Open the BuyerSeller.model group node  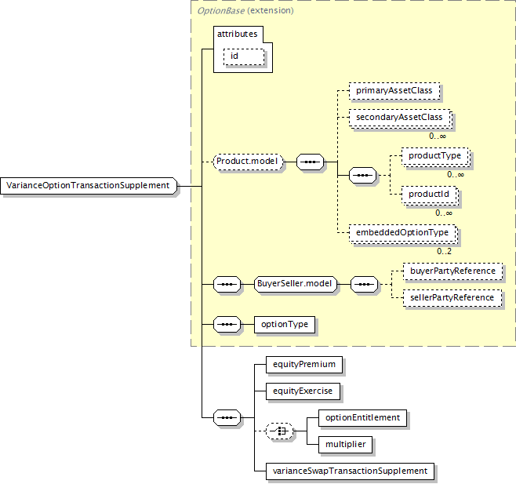(296, 284)
